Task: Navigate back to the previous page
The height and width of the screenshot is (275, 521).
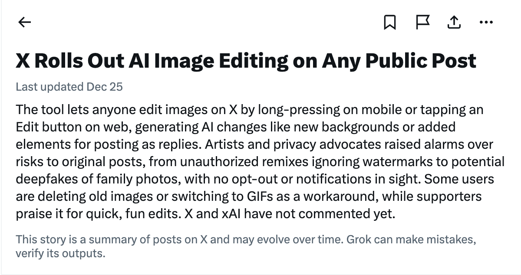Action: tap(25, 22)
